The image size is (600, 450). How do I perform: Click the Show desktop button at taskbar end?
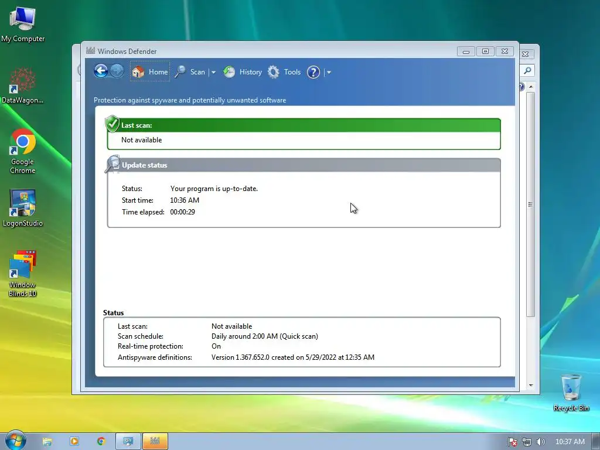pyautogui.click(x=595, y=441)
